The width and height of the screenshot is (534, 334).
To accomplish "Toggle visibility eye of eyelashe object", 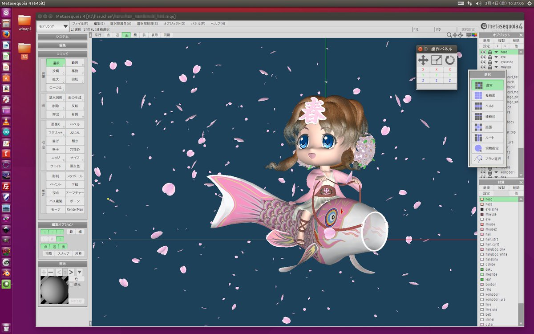I will click(x=483, y=62).
